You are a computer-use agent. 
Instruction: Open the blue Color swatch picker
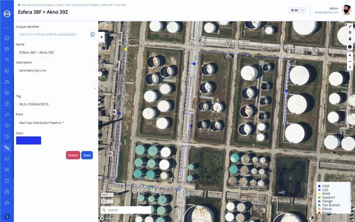pyautogui.click(x=28, y=140)
